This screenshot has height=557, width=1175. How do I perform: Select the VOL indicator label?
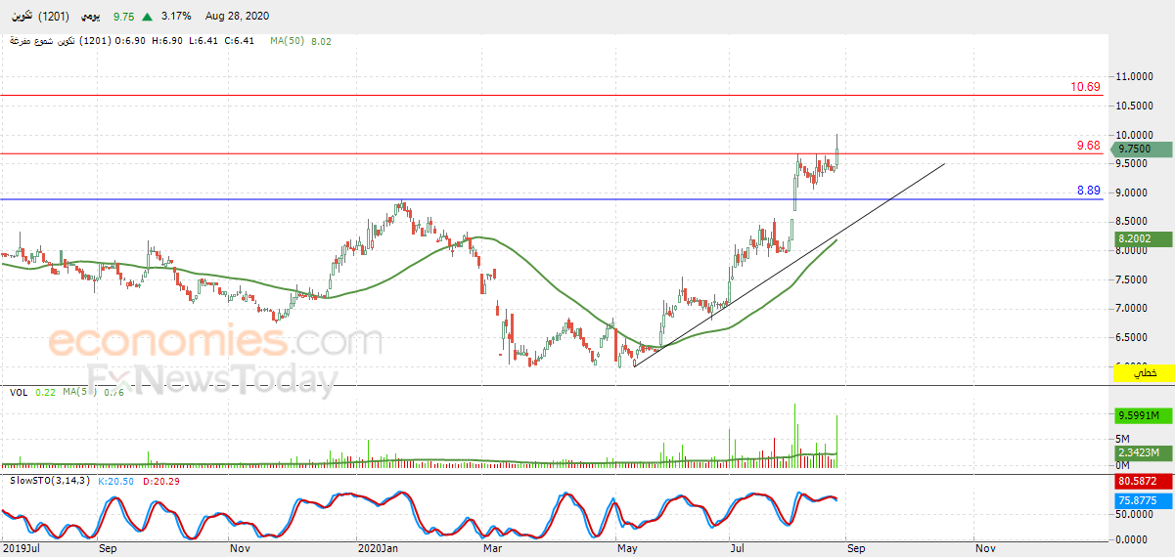18,393
